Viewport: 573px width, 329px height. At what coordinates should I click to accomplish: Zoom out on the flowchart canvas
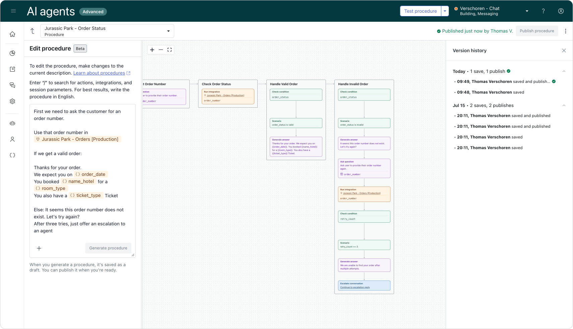tap(161, 50)
